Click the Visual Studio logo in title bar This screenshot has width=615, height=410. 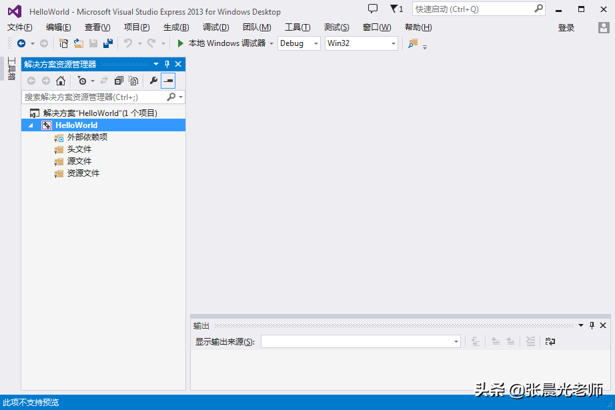[x=15, y=11]
